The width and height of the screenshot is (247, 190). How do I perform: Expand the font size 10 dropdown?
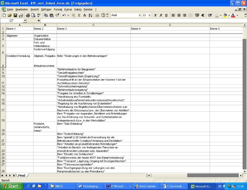149,15
